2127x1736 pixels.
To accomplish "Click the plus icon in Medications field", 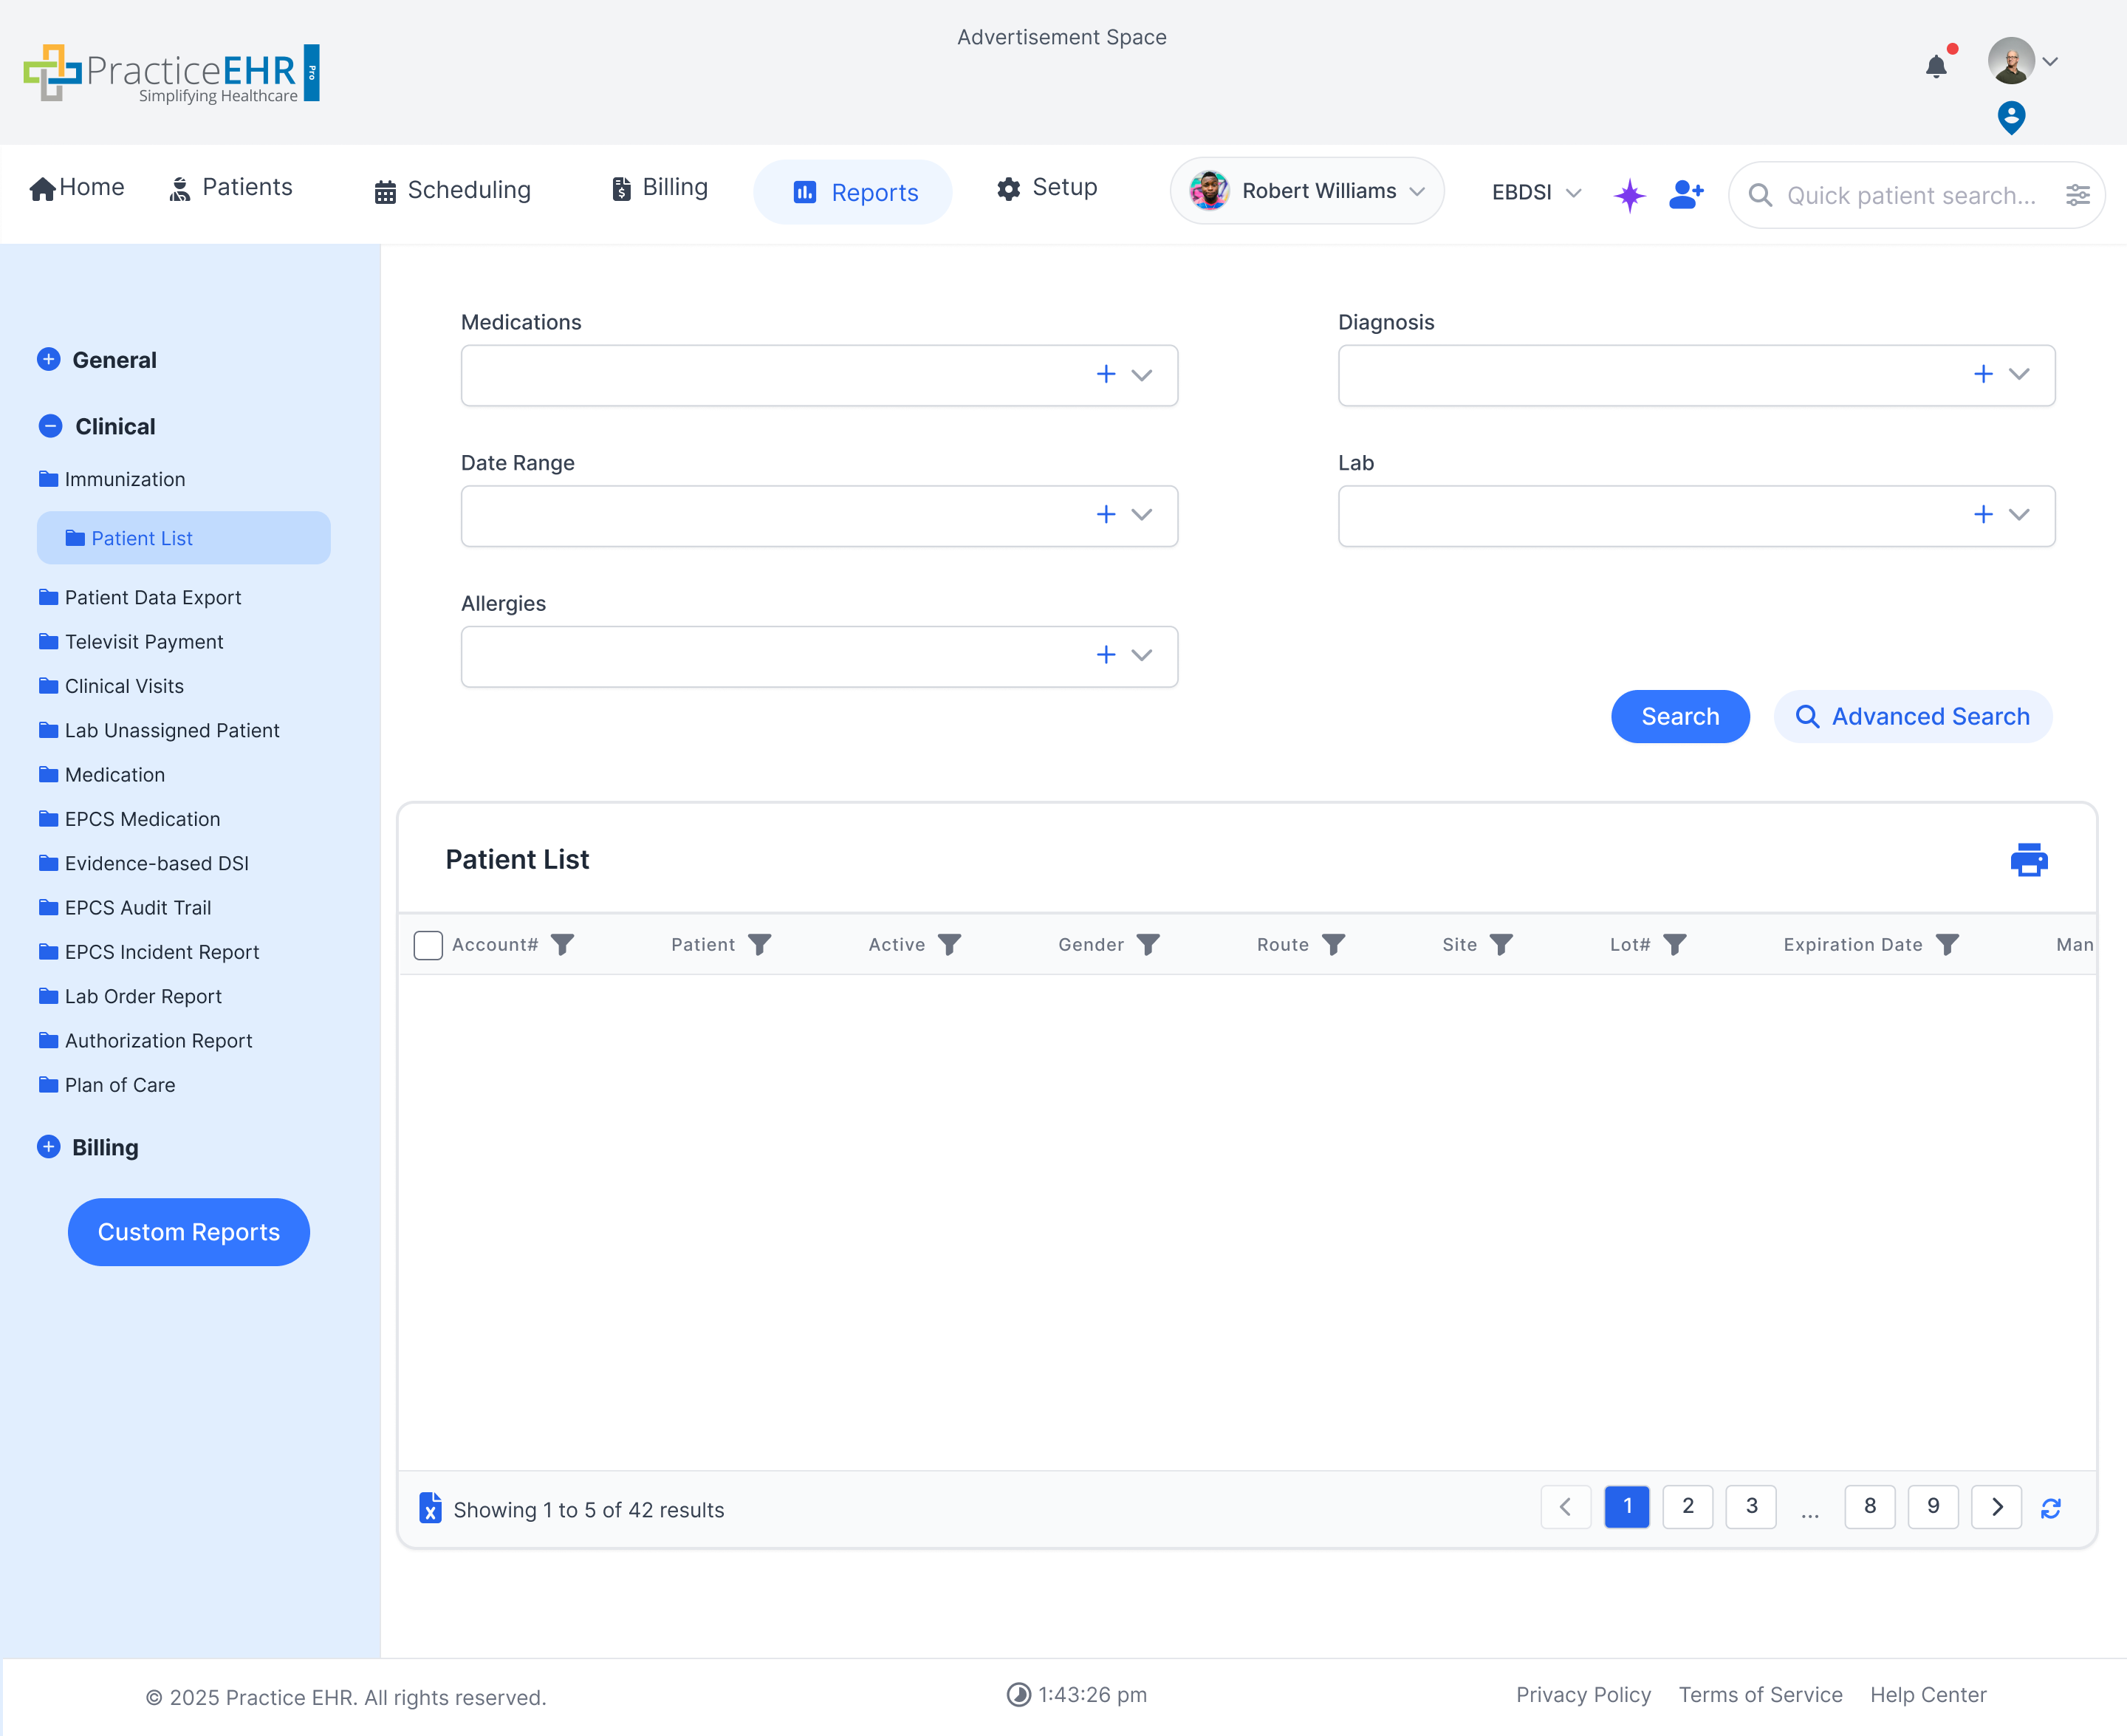I will (x=1106, y=374).
